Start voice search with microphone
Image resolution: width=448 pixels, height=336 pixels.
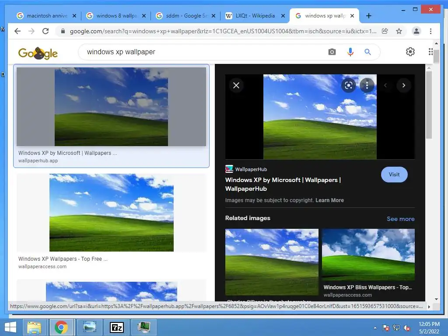click(x=350, y=52)
